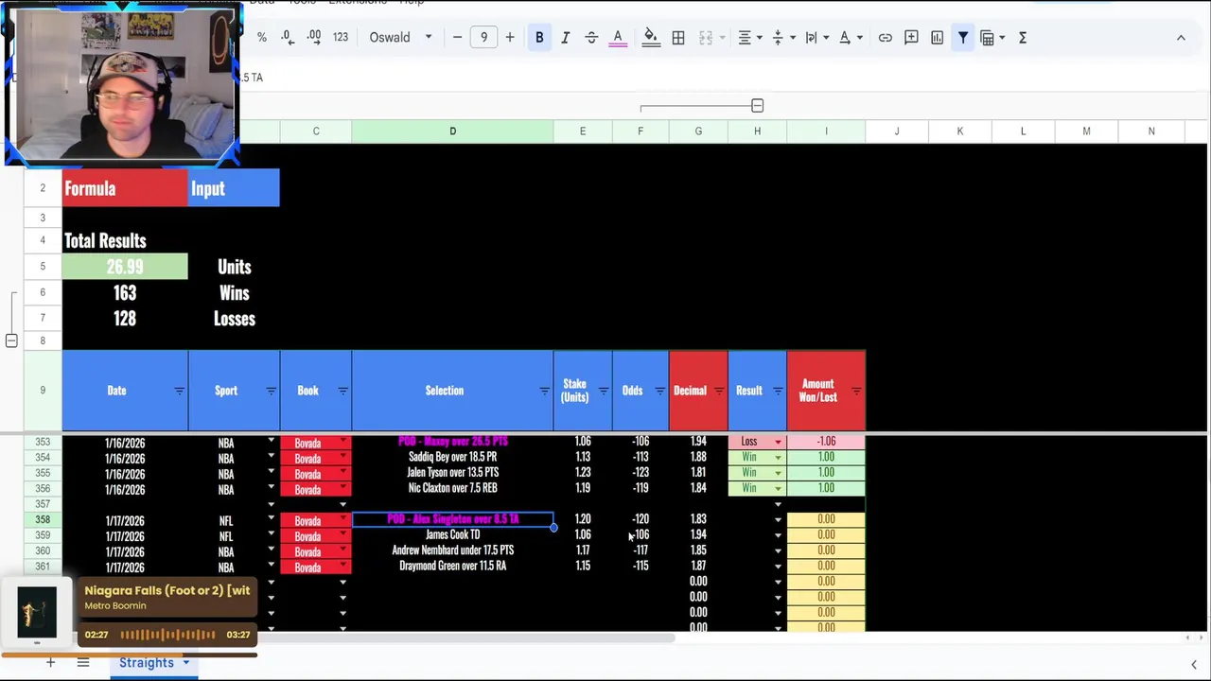Viewport: 1211px width, 681px height.
Task: Decrease decimal places button
Action: click(x=287, y=38)
